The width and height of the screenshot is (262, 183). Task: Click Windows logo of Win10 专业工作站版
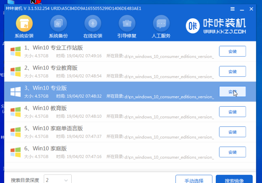[x=15, y=51]
